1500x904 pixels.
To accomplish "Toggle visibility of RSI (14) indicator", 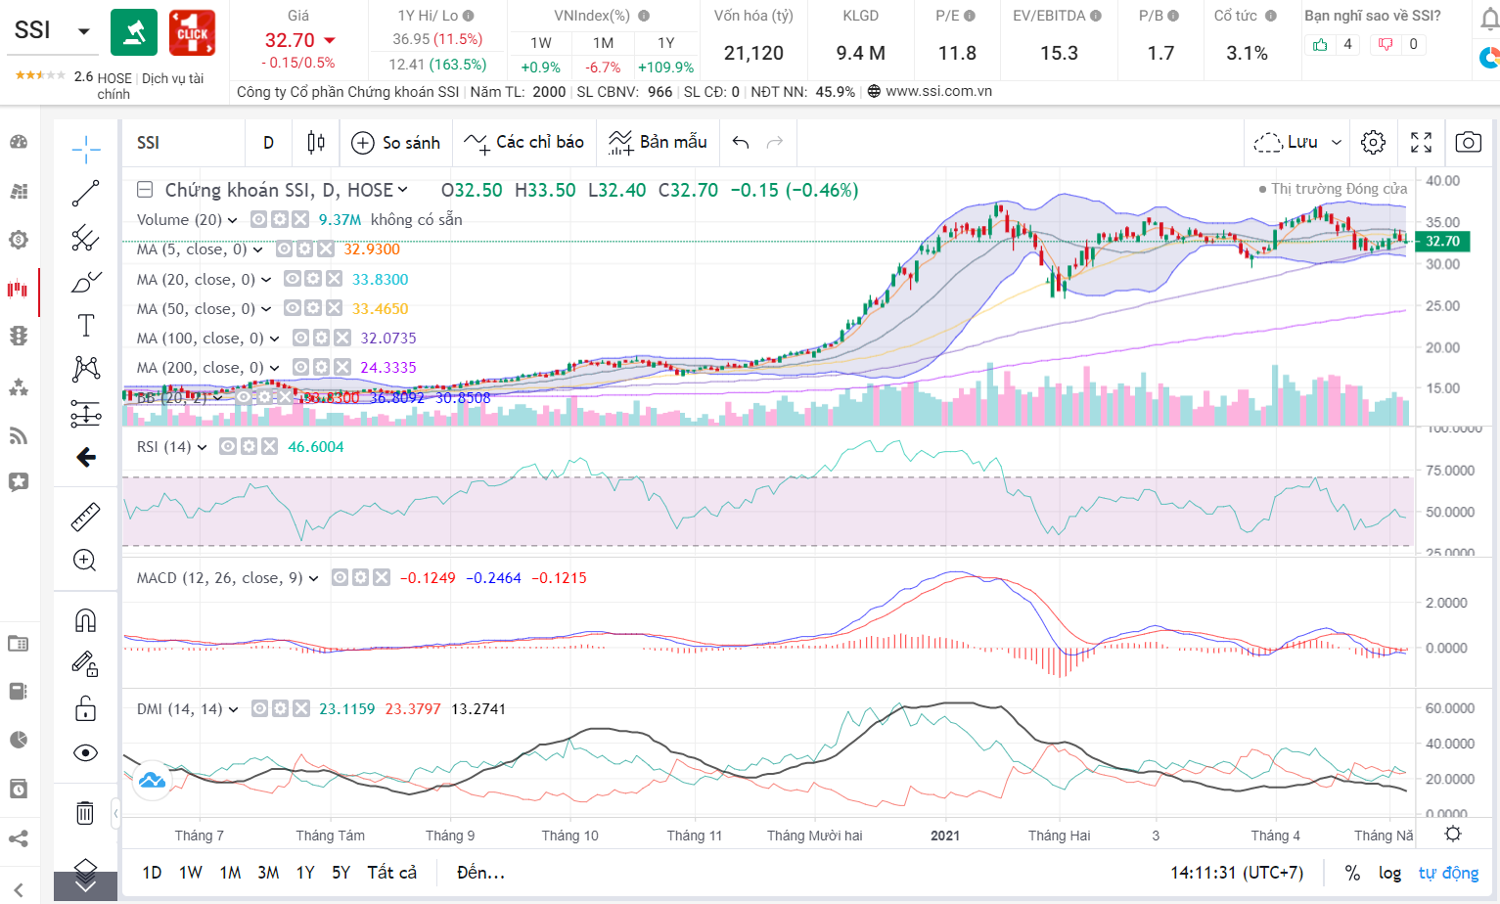I will tap(228, 446).
